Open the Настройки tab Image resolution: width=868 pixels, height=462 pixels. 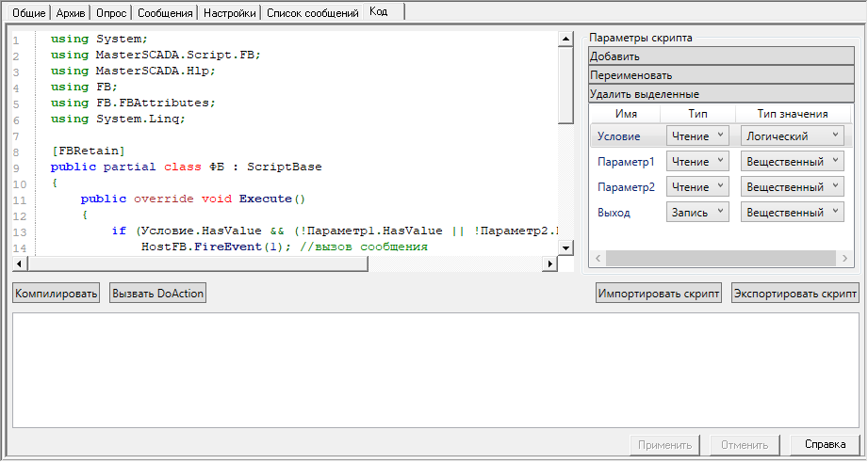click(x=230, y=13)
